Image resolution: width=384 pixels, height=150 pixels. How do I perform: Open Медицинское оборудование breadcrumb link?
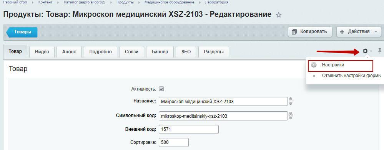point(170,2)
